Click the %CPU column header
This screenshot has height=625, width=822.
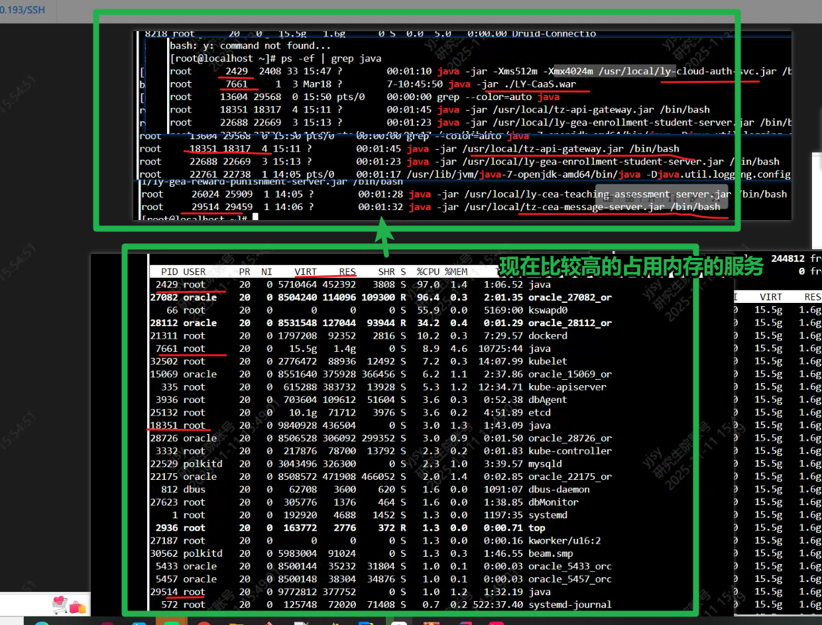(x=429, y=272)
